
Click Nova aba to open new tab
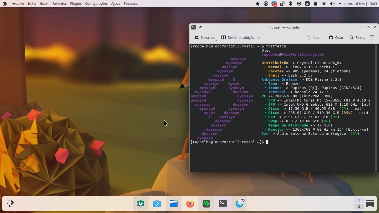click(205, 37)
